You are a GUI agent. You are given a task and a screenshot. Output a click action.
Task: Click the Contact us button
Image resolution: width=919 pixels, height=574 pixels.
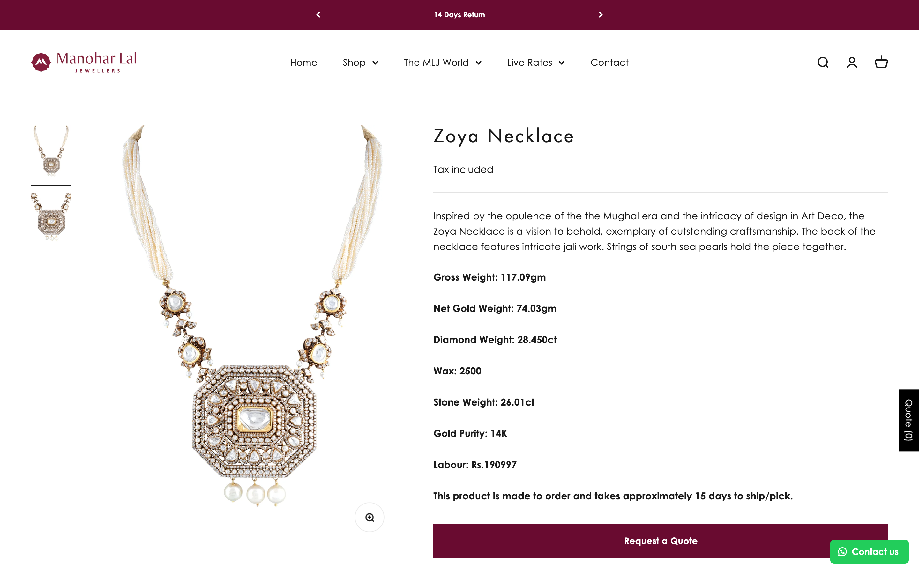[869, 552]
